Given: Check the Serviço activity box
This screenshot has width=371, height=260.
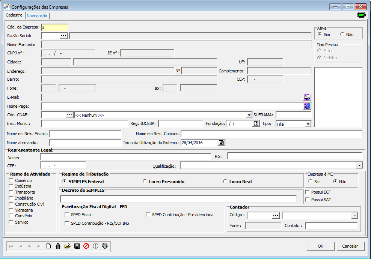Looking at the screenshot, I should click(11, 222).
